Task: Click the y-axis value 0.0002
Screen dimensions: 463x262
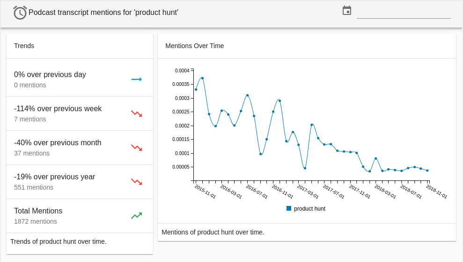Action: (182, 126)
